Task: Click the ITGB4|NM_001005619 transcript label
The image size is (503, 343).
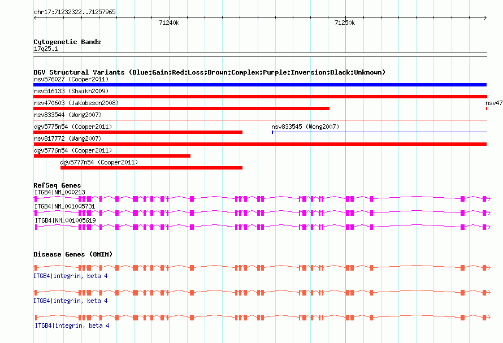Action: click(x=65, y=220)
